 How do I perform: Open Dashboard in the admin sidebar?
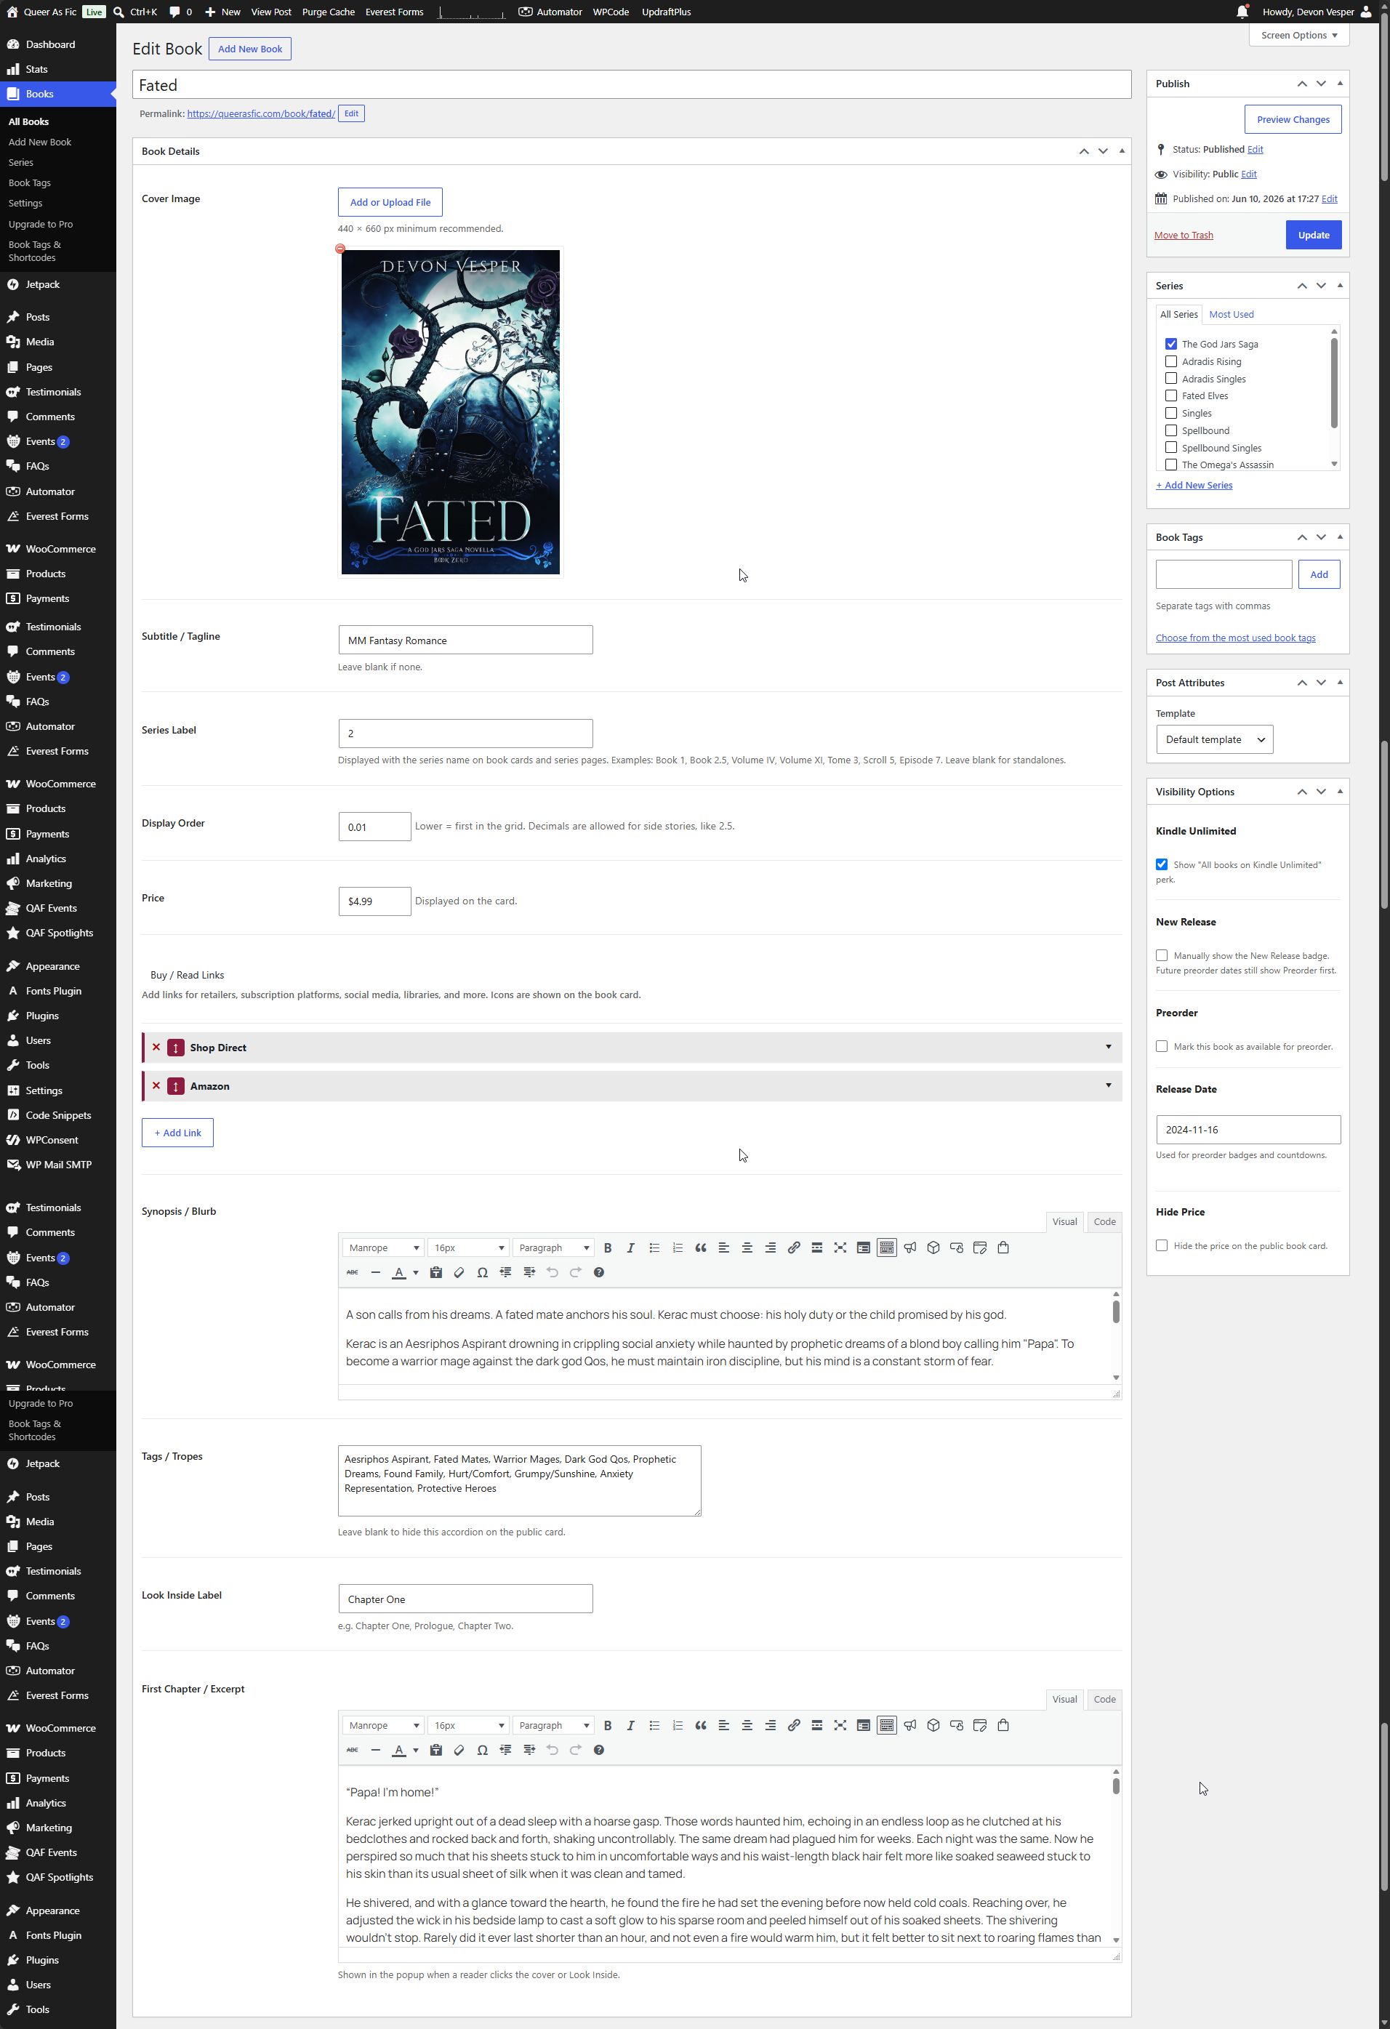click(x=49, y=44)
